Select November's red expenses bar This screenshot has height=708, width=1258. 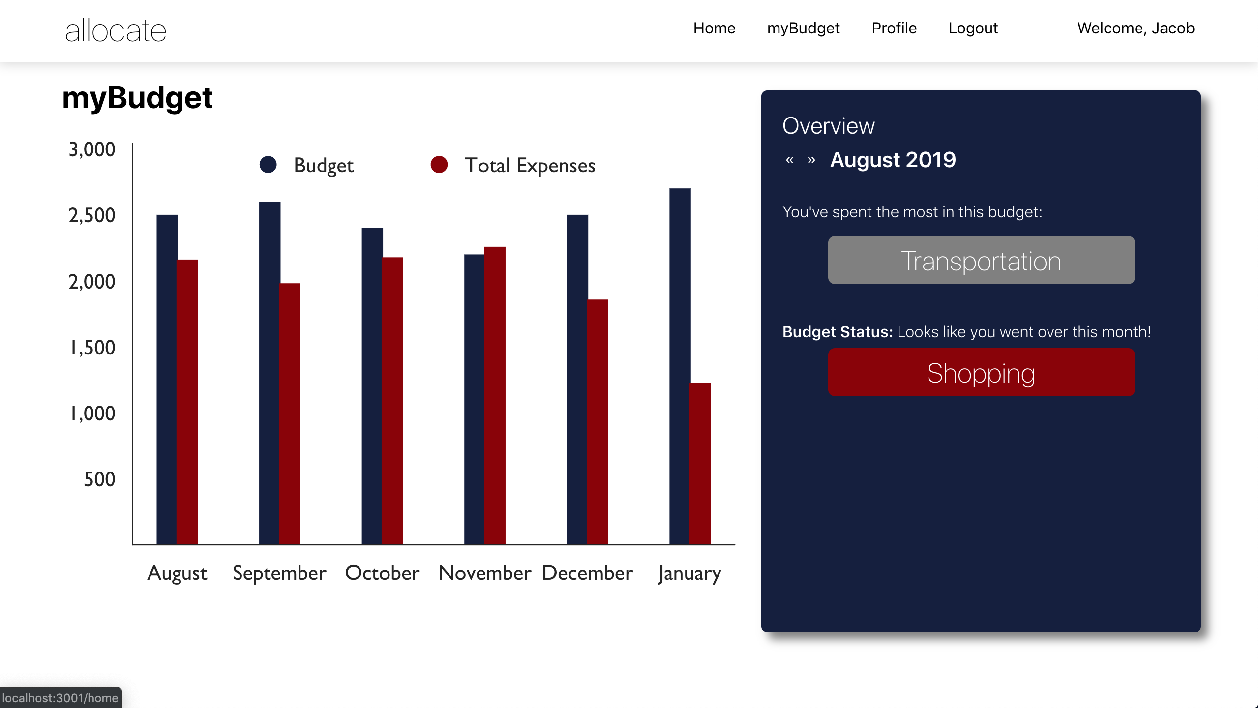coord(495,396)
